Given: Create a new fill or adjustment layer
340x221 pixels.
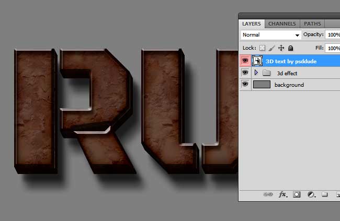Looking at the screenshot, I should coord(311,194).
